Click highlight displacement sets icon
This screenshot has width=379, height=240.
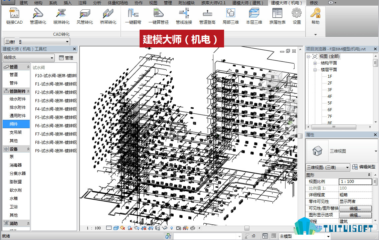(193, 228)
